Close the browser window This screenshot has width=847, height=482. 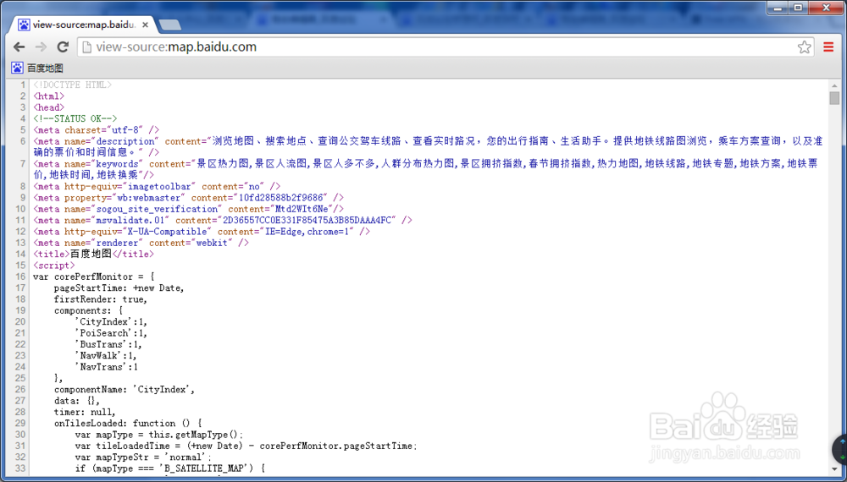click(827, 8)
